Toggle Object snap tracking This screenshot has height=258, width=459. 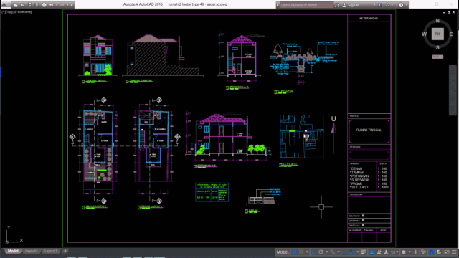(345, 252)
